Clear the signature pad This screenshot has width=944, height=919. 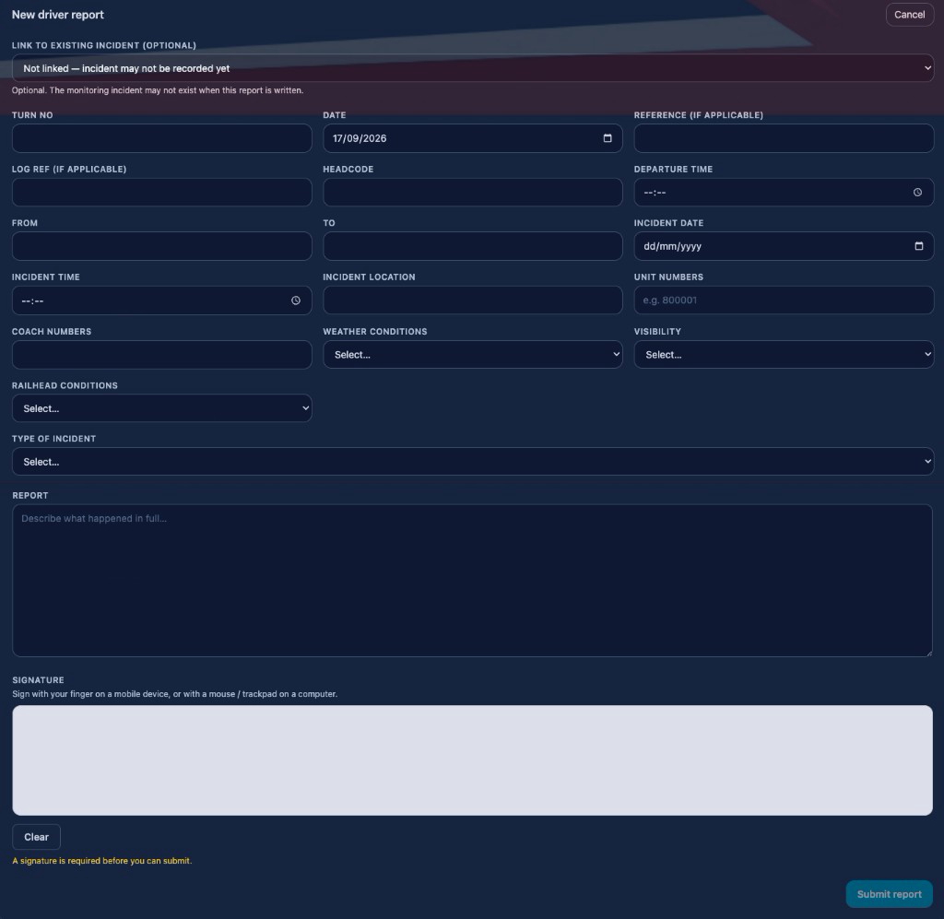point(36,837)
